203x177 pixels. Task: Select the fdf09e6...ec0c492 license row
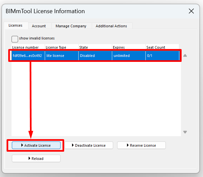pyautogui.click(x=95, y=56)
